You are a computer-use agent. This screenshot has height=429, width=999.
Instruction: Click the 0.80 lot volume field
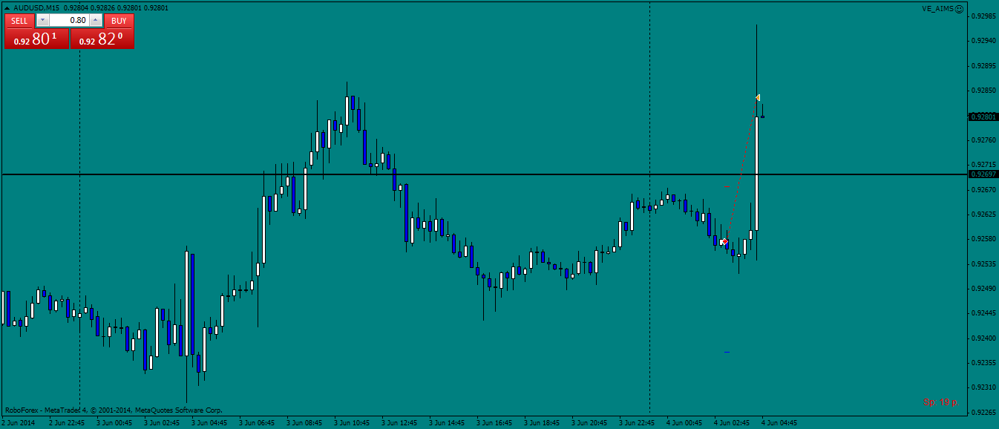pyautogui.click(x=69, y=21)
